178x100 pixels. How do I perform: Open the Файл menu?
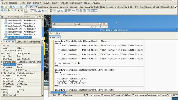[x=4, y=3]
